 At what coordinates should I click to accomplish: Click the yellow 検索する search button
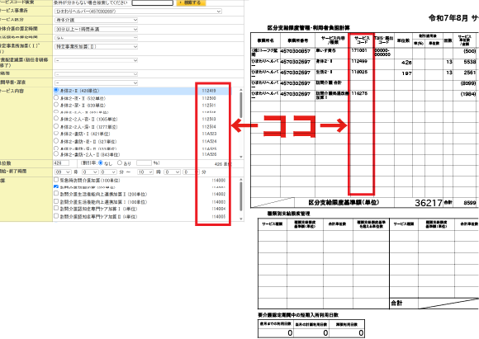pos(191,2)
